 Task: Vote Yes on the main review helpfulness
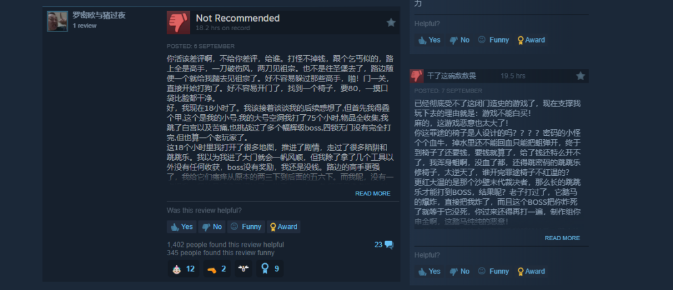coord(181,226)
